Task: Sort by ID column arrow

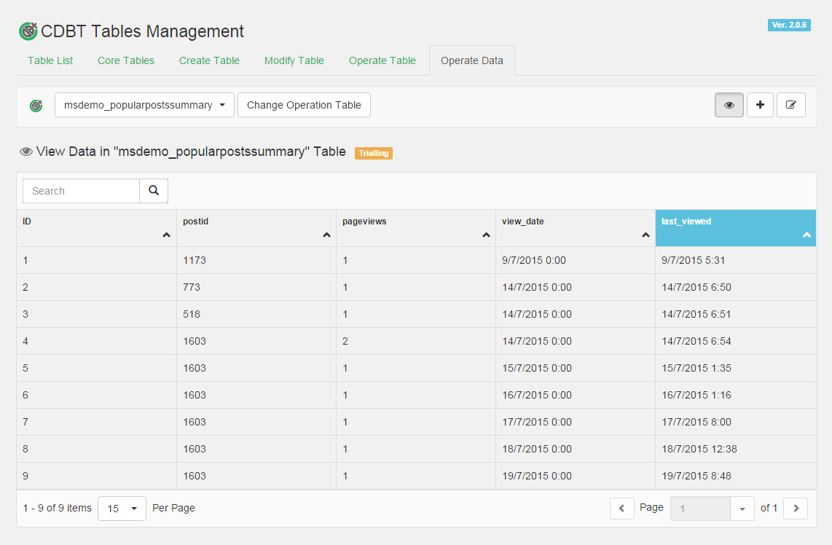Action: pyautogui.click(x=166, y=235)
